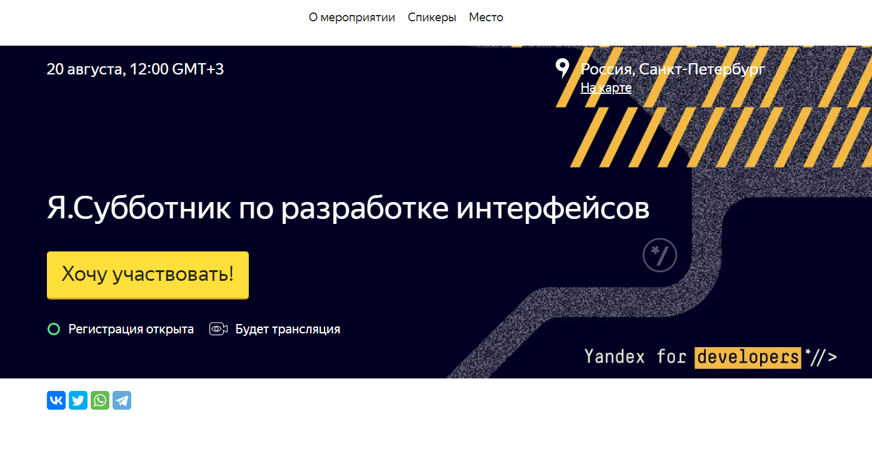Jump to the 'Место' section

[x=486, y=18]
